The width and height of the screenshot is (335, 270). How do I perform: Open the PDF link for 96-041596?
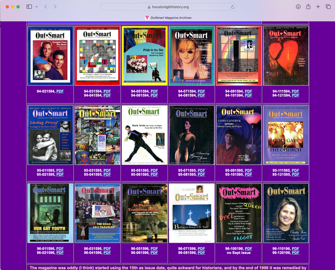pyautogui.click(x=107, y=253)
